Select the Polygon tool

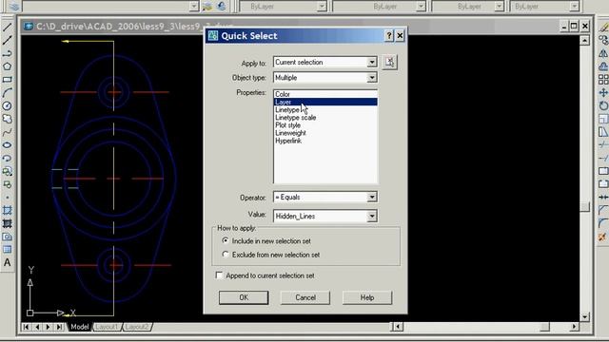(x=7, y=66)
